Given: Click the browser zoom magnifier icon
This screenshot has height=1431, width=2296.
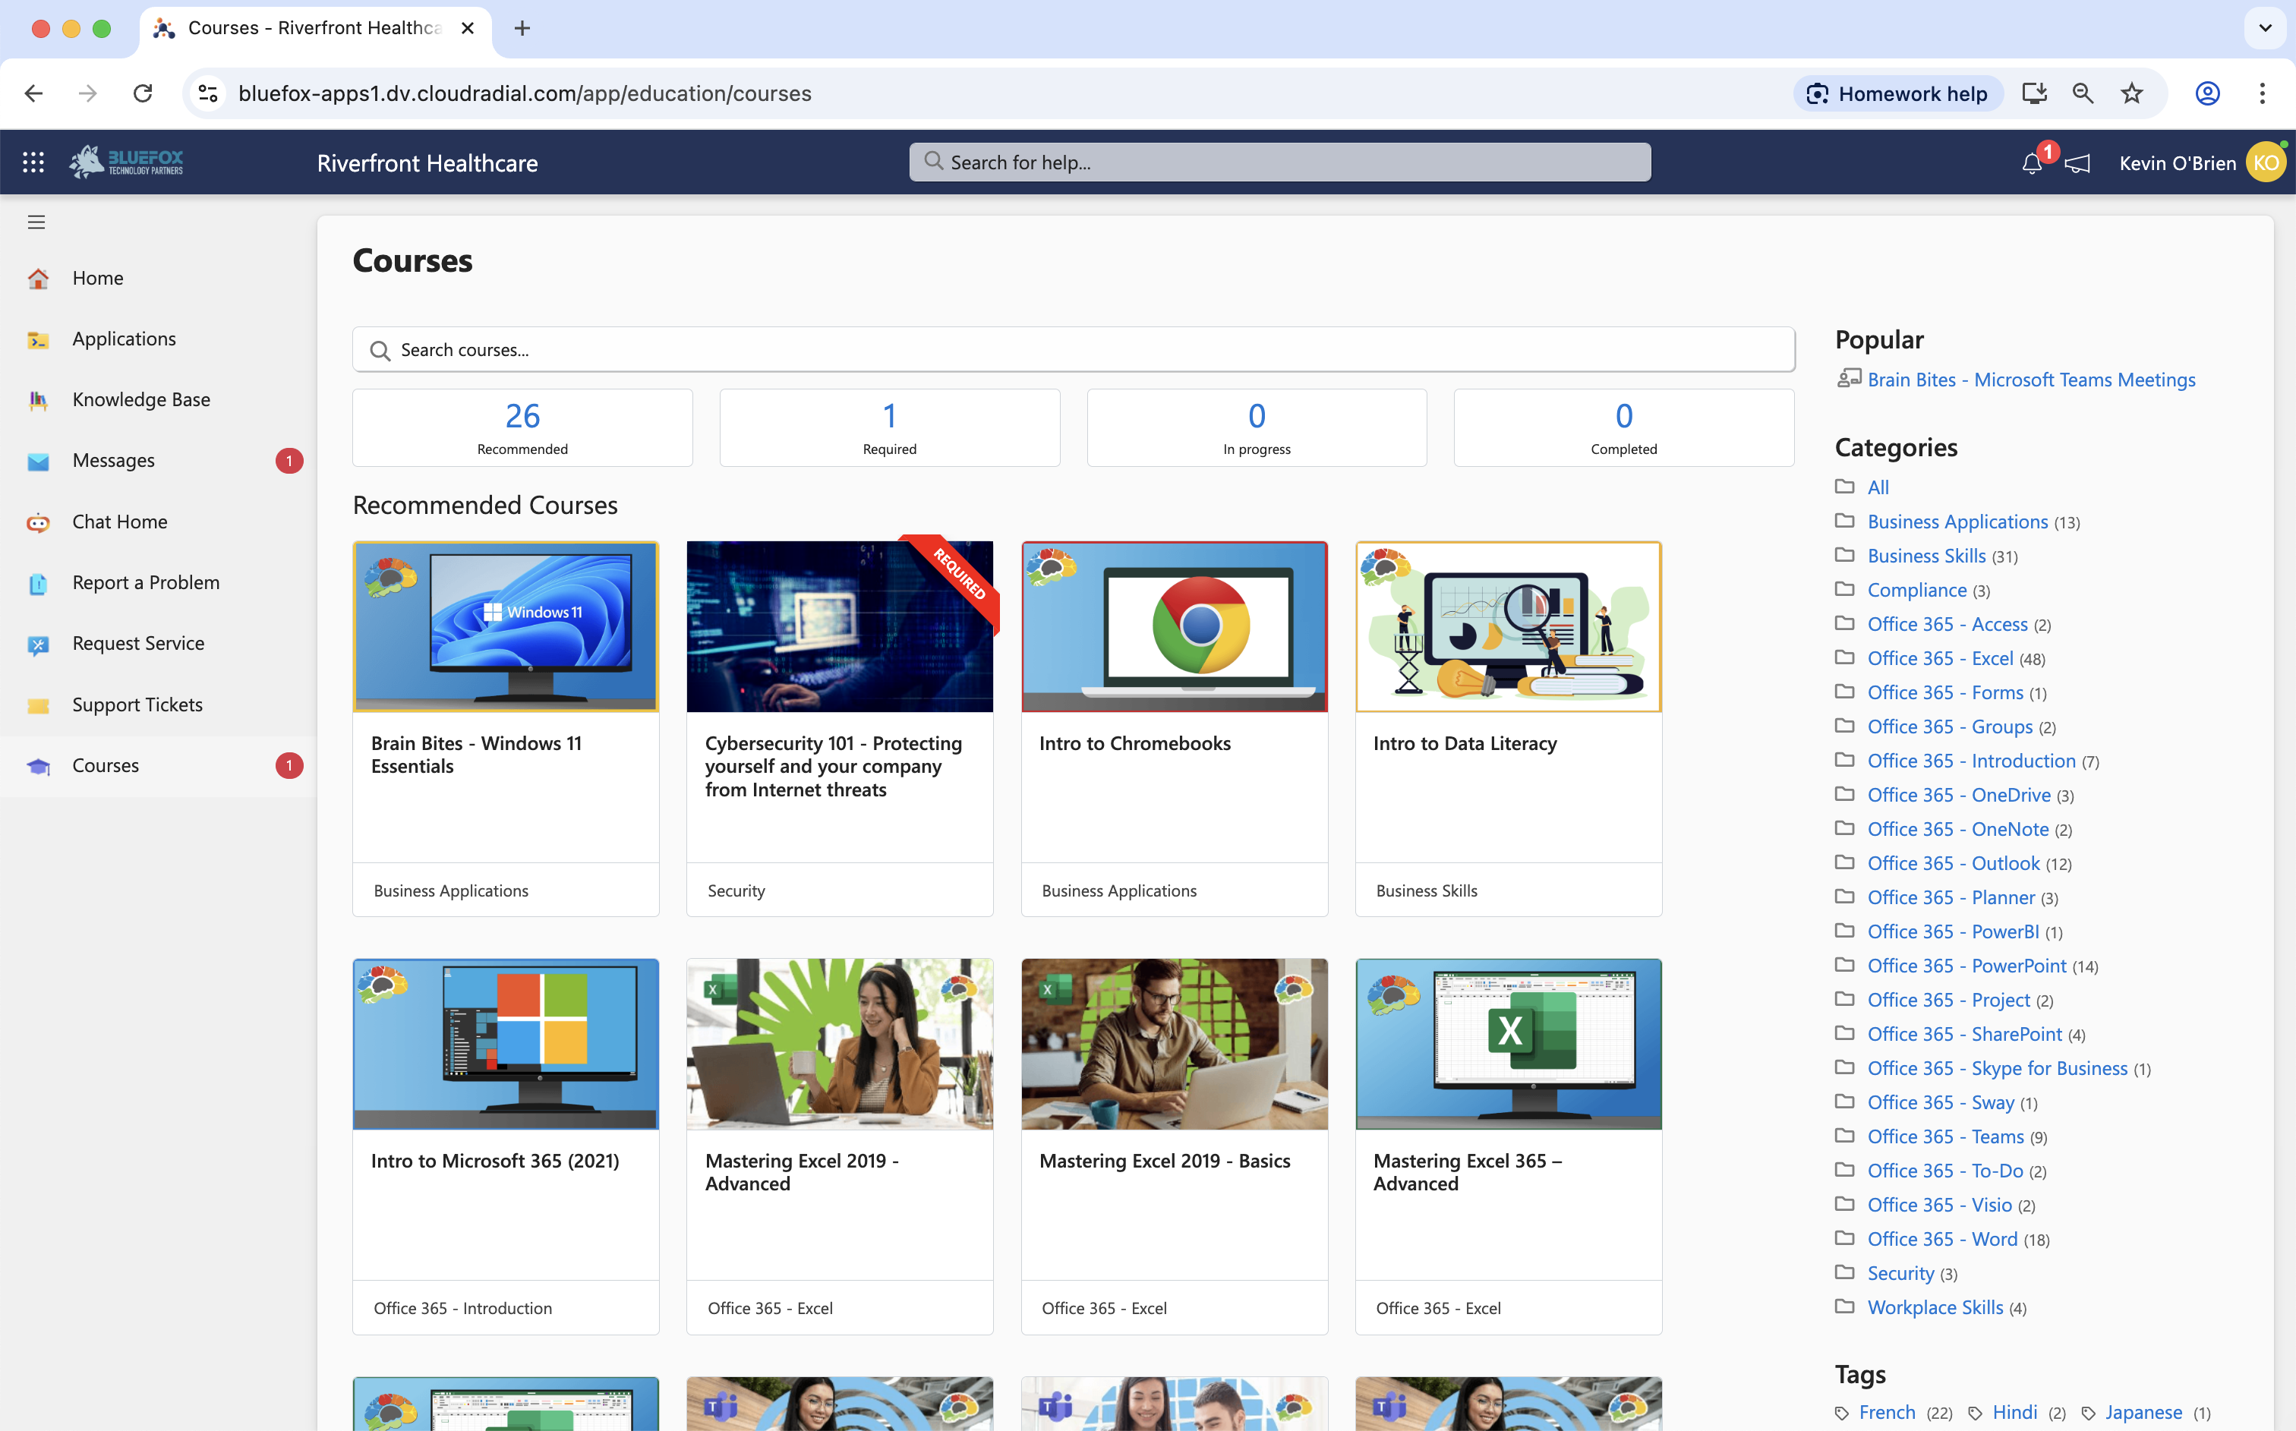Looking at the screenshot, I should (x=2083, y=93).
